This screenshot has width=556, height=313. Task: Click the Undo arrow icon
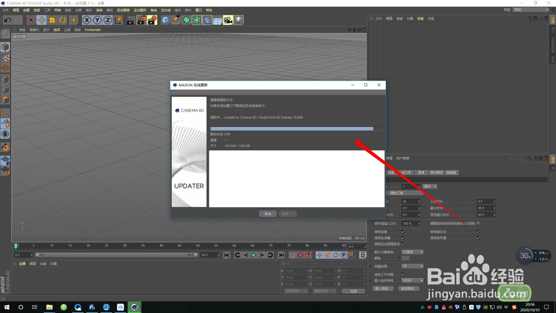tap(8, 20)
